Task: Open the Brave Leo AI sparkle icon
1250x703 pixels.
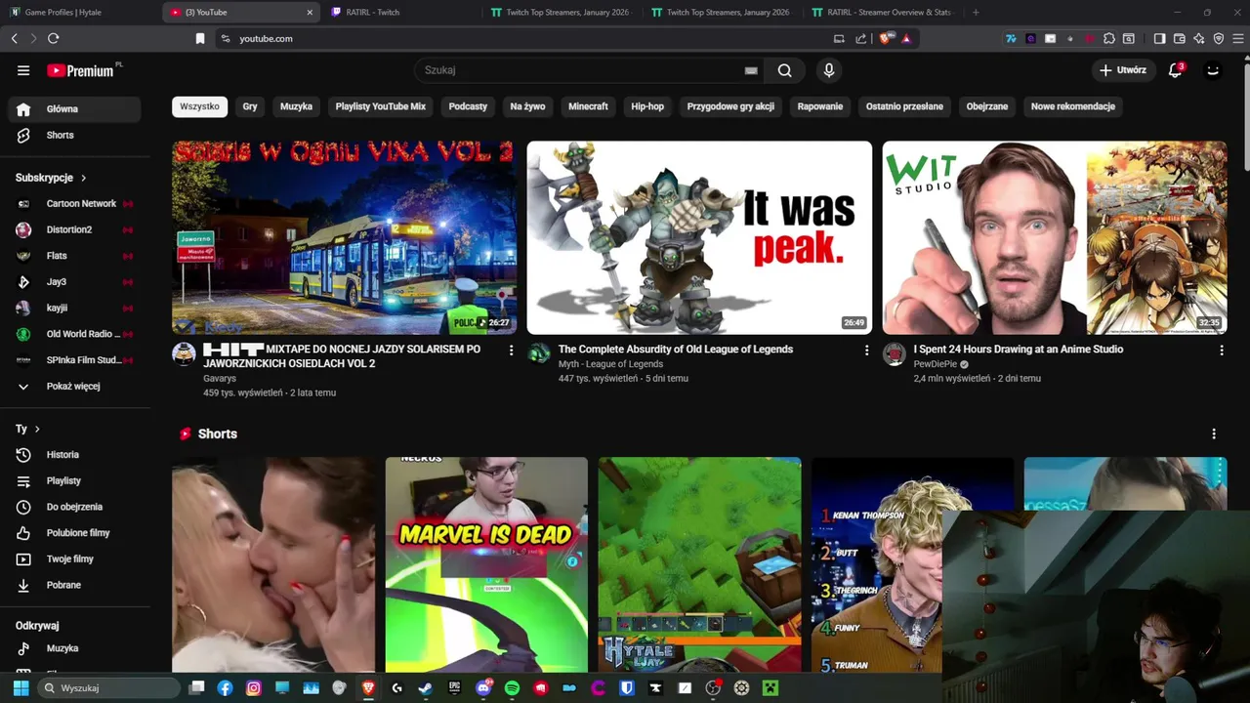Action: (x=1198, y=38)
